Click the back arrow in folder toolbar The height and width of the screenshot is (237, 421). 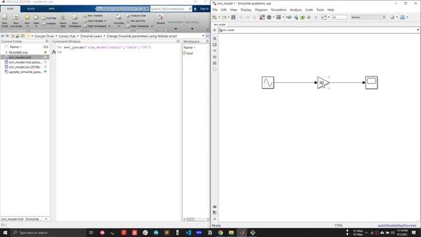tap(3, 36)
